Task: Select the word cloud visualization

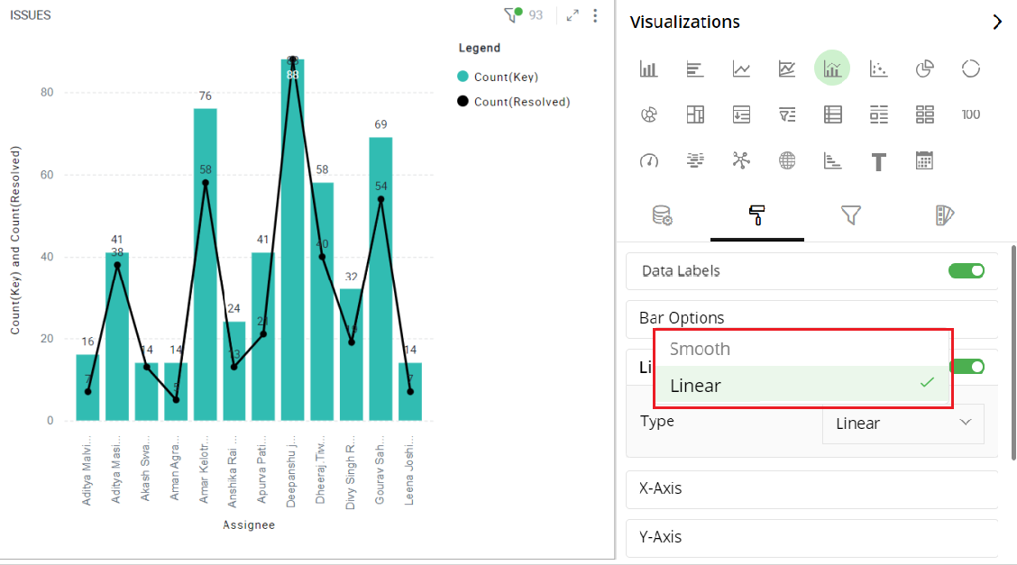Action: 694,160
